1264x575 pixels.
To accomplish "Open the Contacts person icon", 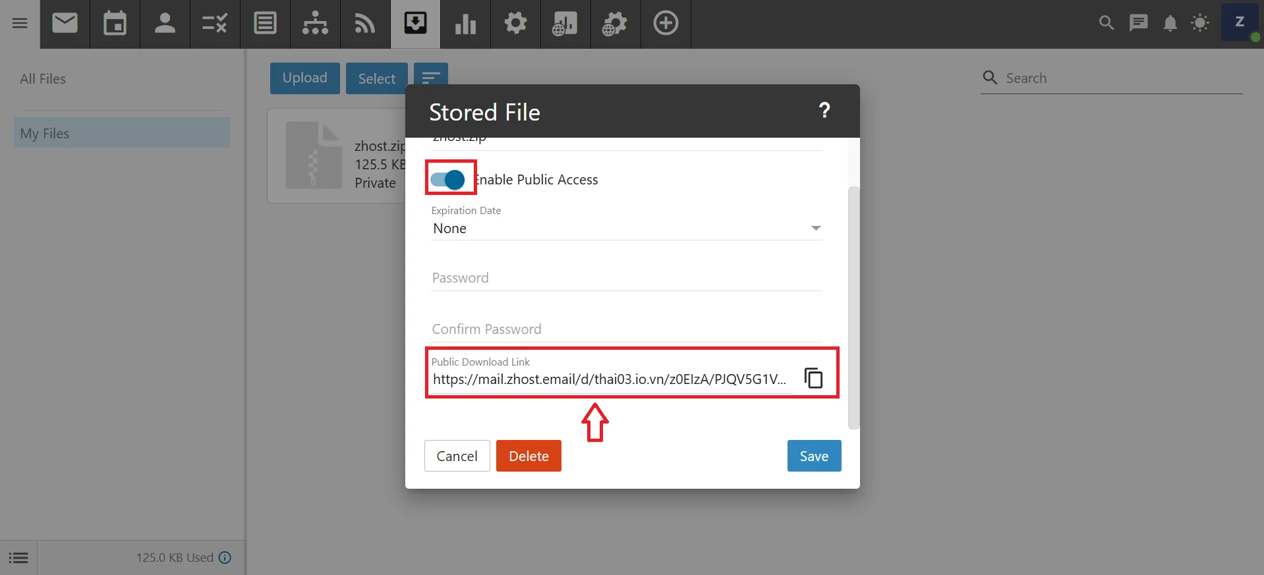I will click(x=165, y=24).
